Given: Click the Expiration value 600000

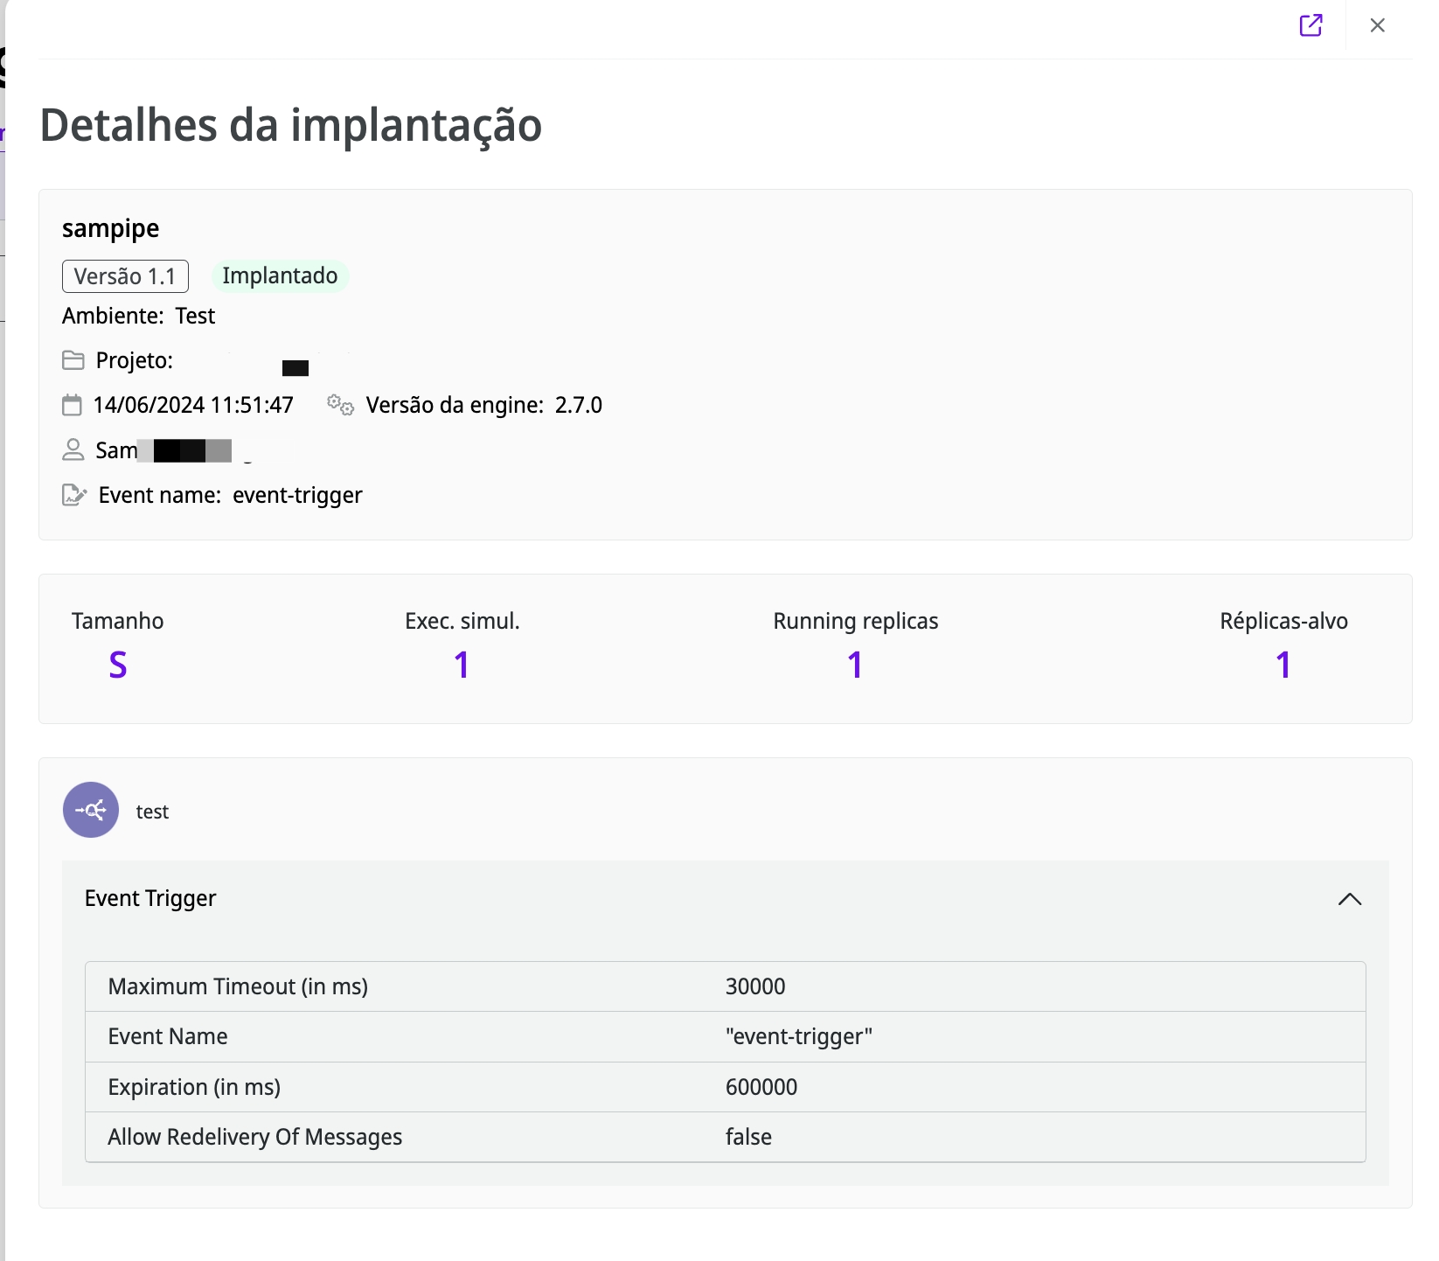Looking at the screenshot, I should tap(761, 1087).
